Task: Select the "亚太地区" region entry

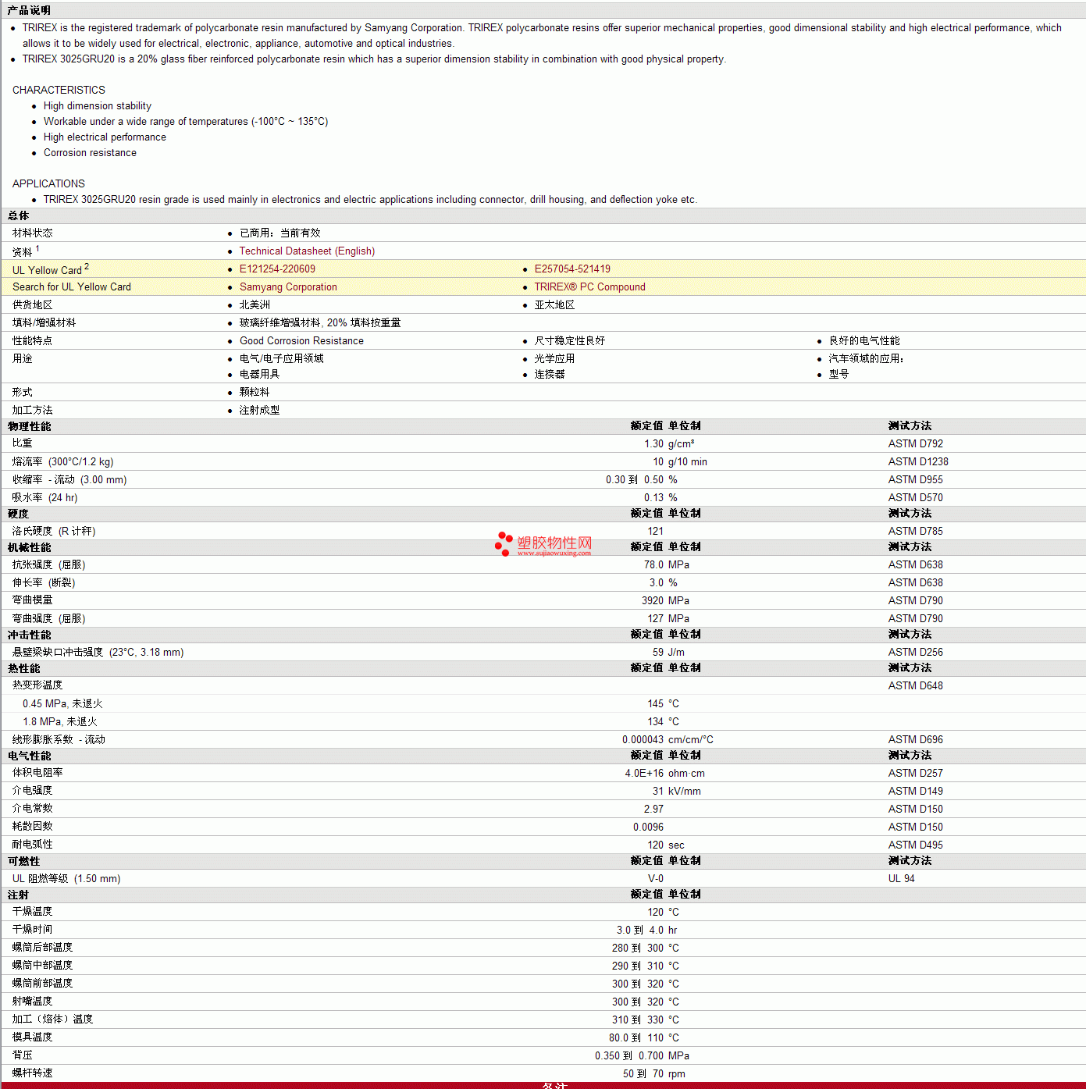Action: [554, 305]
